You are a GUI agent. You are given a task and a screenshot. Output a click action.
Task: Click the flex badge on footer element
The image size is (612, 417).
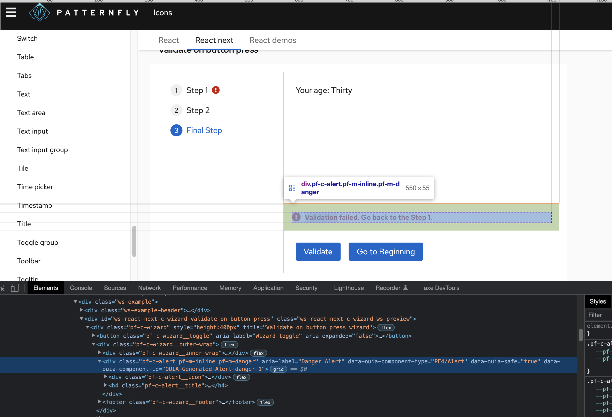[265, 402]
